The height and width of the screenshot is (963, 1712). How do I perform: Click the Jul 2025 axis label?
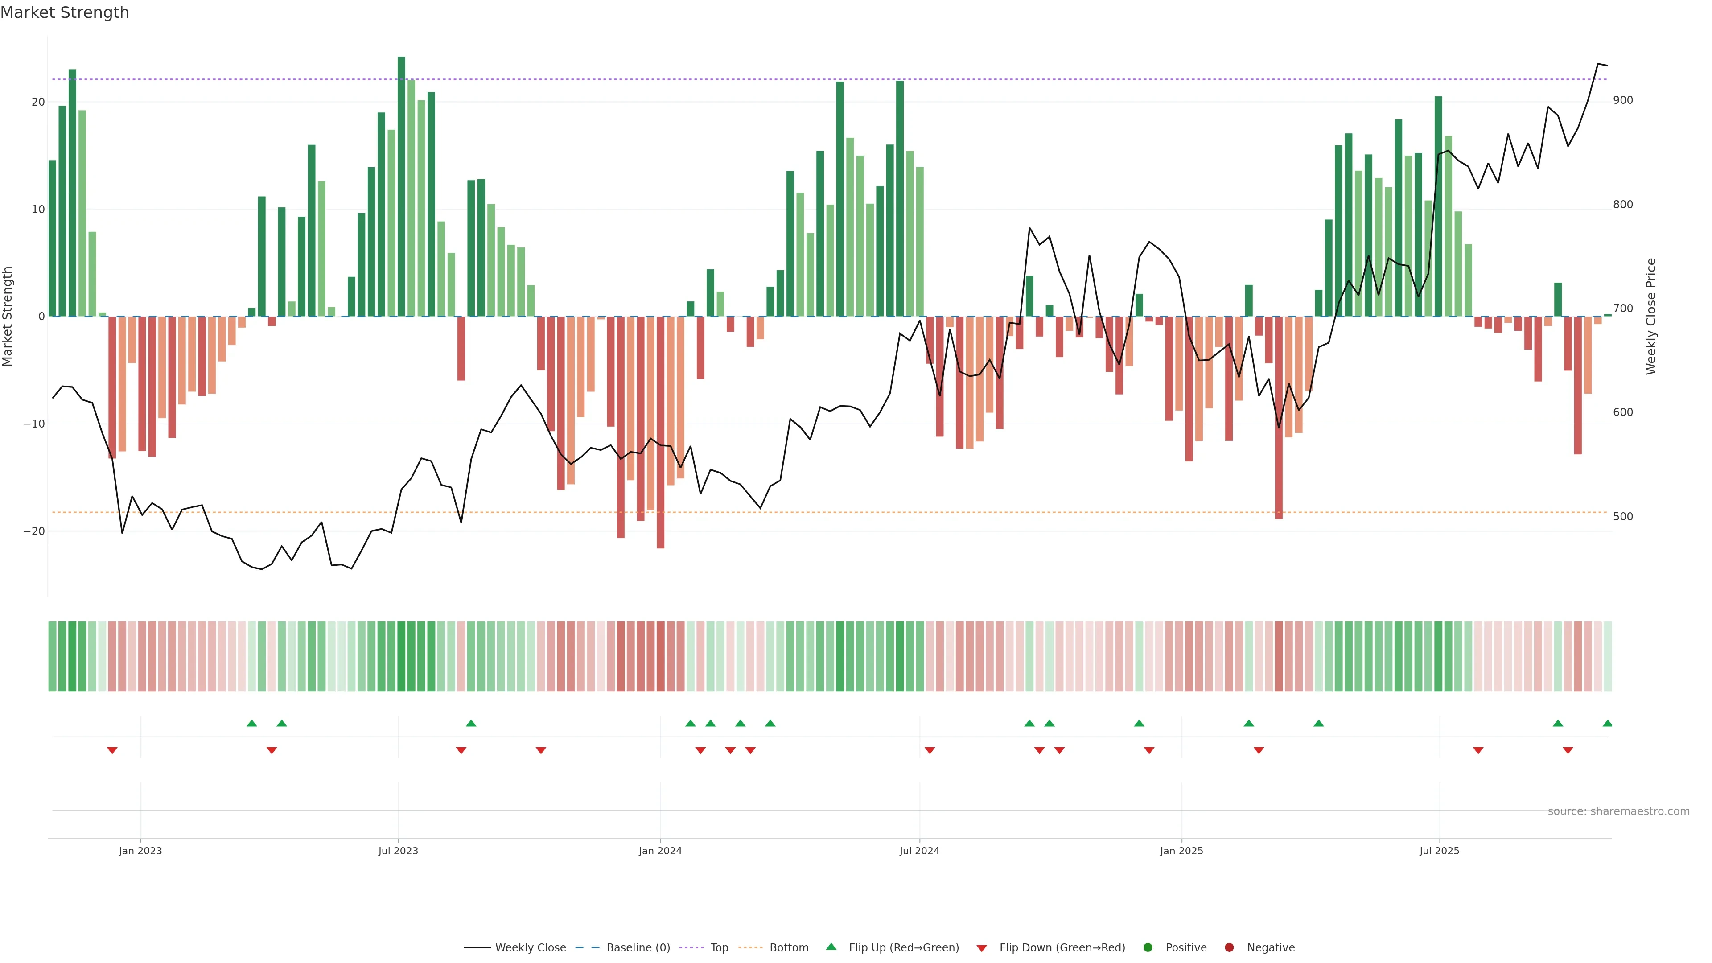(1439, 851)
